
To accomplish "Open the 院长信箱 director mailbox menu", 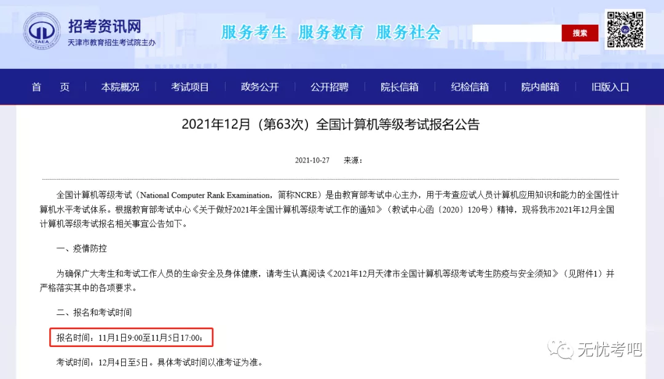I will (x=400, y=87).
